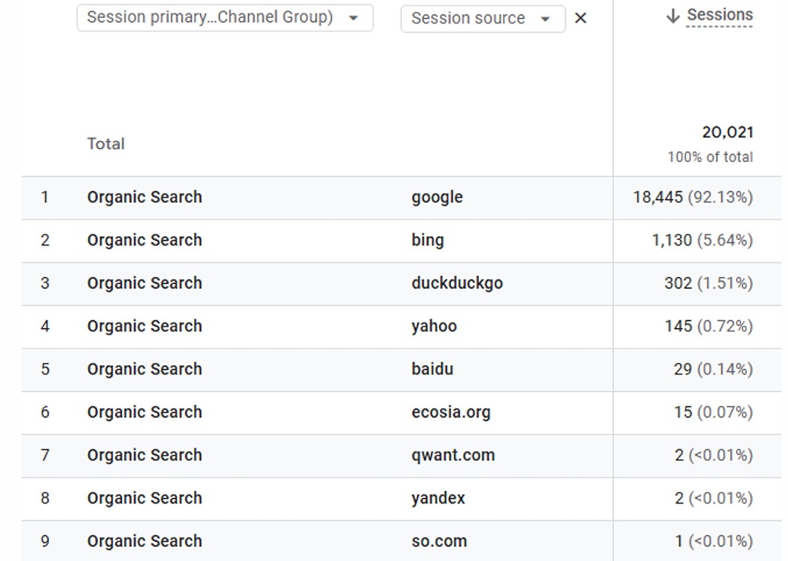Open the Session source dimension dropdown
Image resolution: width=788 pixels, height=561 pixels.
point(482,19)
